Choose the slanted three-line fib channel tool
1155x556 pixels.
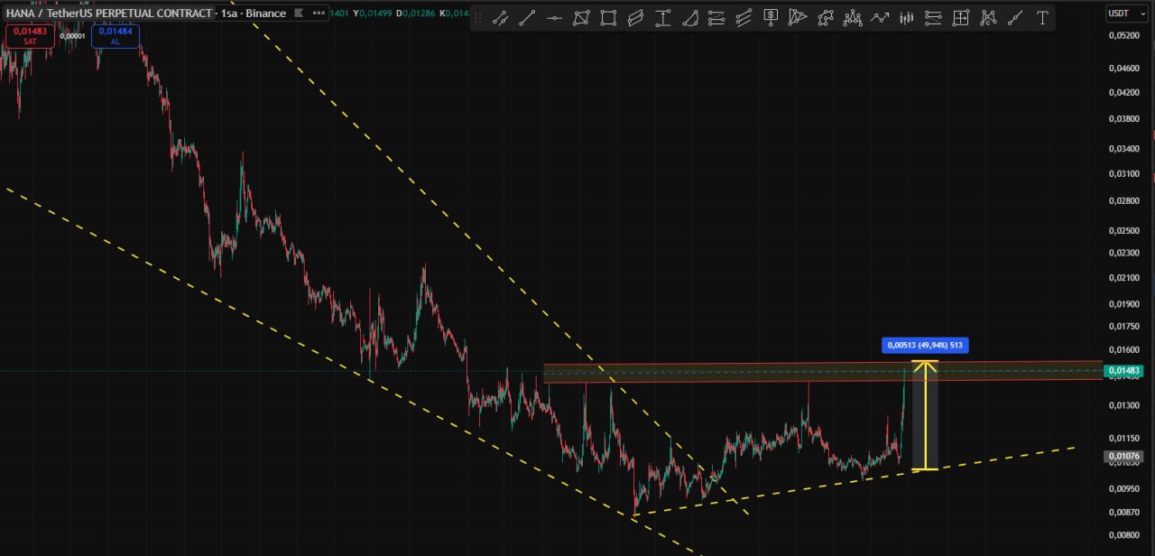click(744, 18)
